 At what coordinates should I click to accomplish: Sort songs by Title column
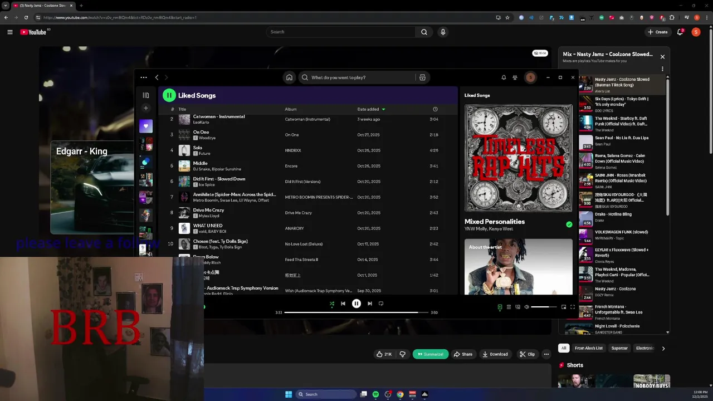click(182, 109)
